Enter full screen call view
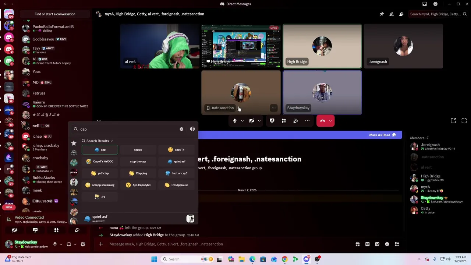Screen dimensions: 471x265 click(x=464, y=121)
